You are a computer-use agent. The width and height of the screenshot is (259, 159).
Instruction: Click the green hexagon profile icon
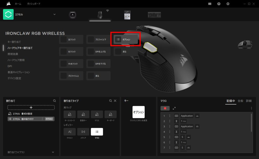(x=8, y=14)
